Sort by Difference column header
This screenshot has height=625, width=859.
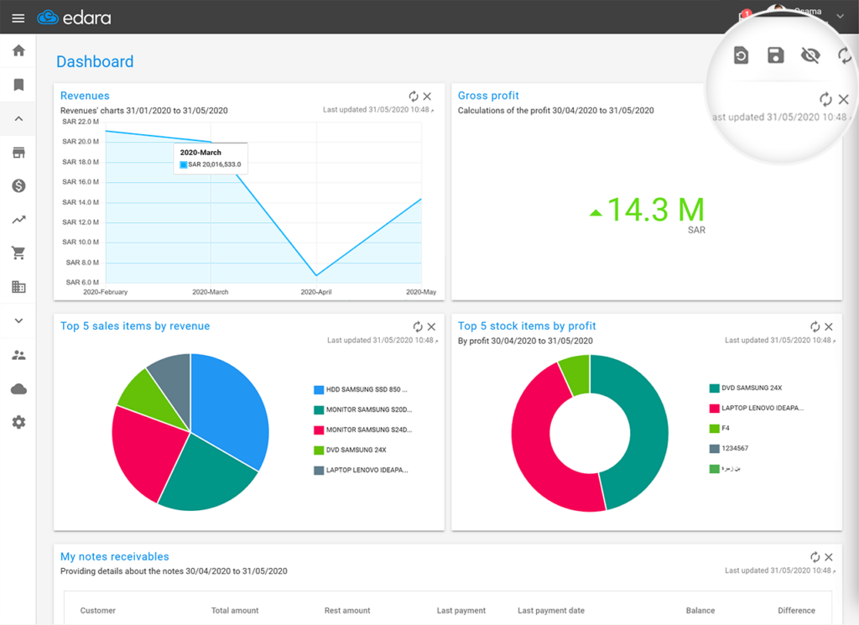tap(797, 610)
